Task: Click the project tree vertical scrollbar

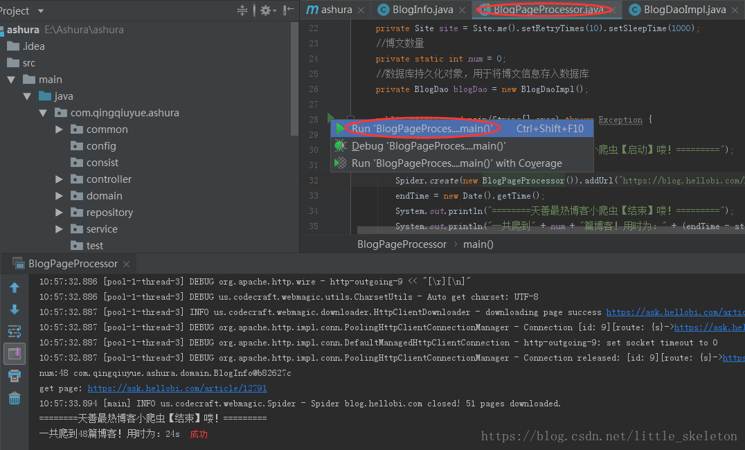Action: pos(294,78)
